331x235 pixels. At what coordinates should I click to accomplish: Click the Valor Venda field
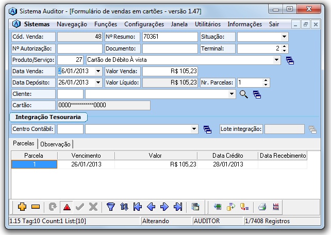tap(170, 71)
